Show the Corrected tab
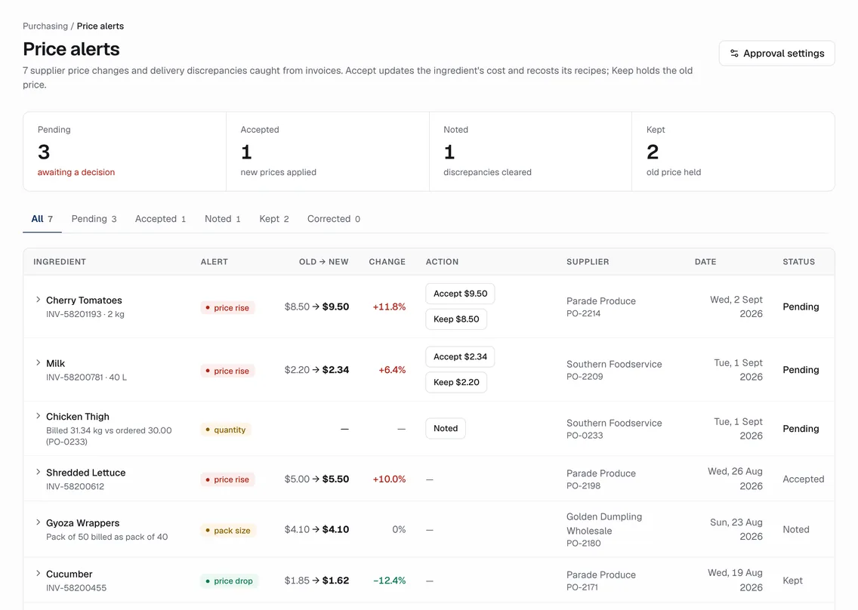The width and height of the screenshot is (858, 610). pos(334,219)
